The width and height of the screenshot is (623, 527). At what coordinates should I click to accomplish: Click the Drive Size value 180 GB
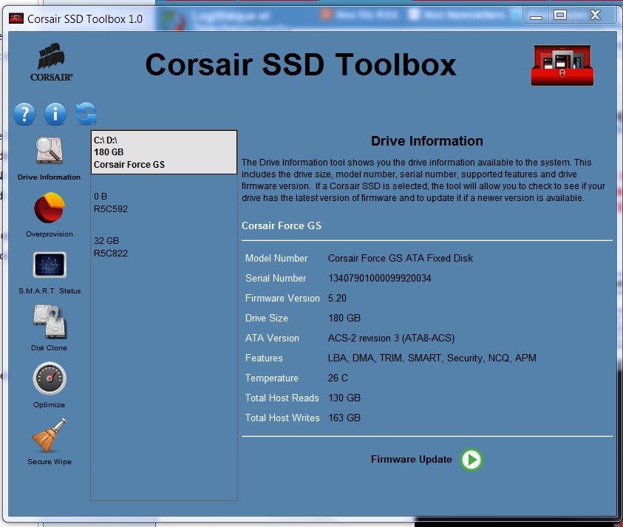pyautogui.click(x=344, y=318)
